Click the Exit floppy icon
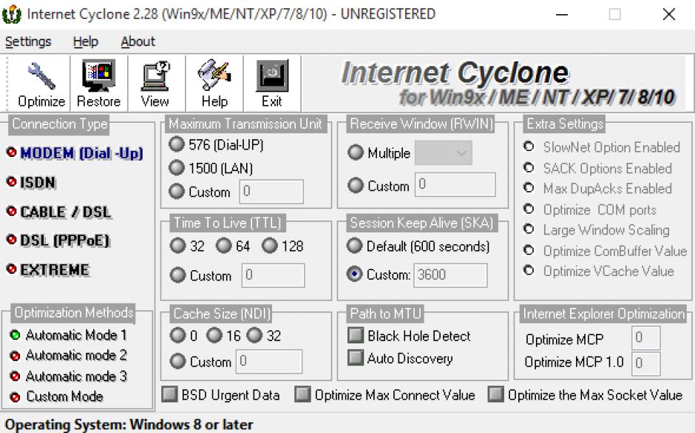The width and height of the screenshot is (695, 433). pyautogui.click(x=271, y=75)
